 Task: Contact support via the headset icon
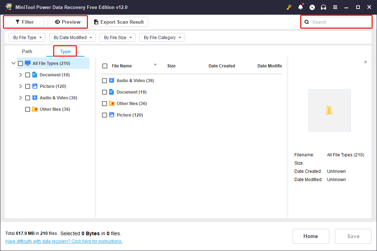[x=323, y=7]
